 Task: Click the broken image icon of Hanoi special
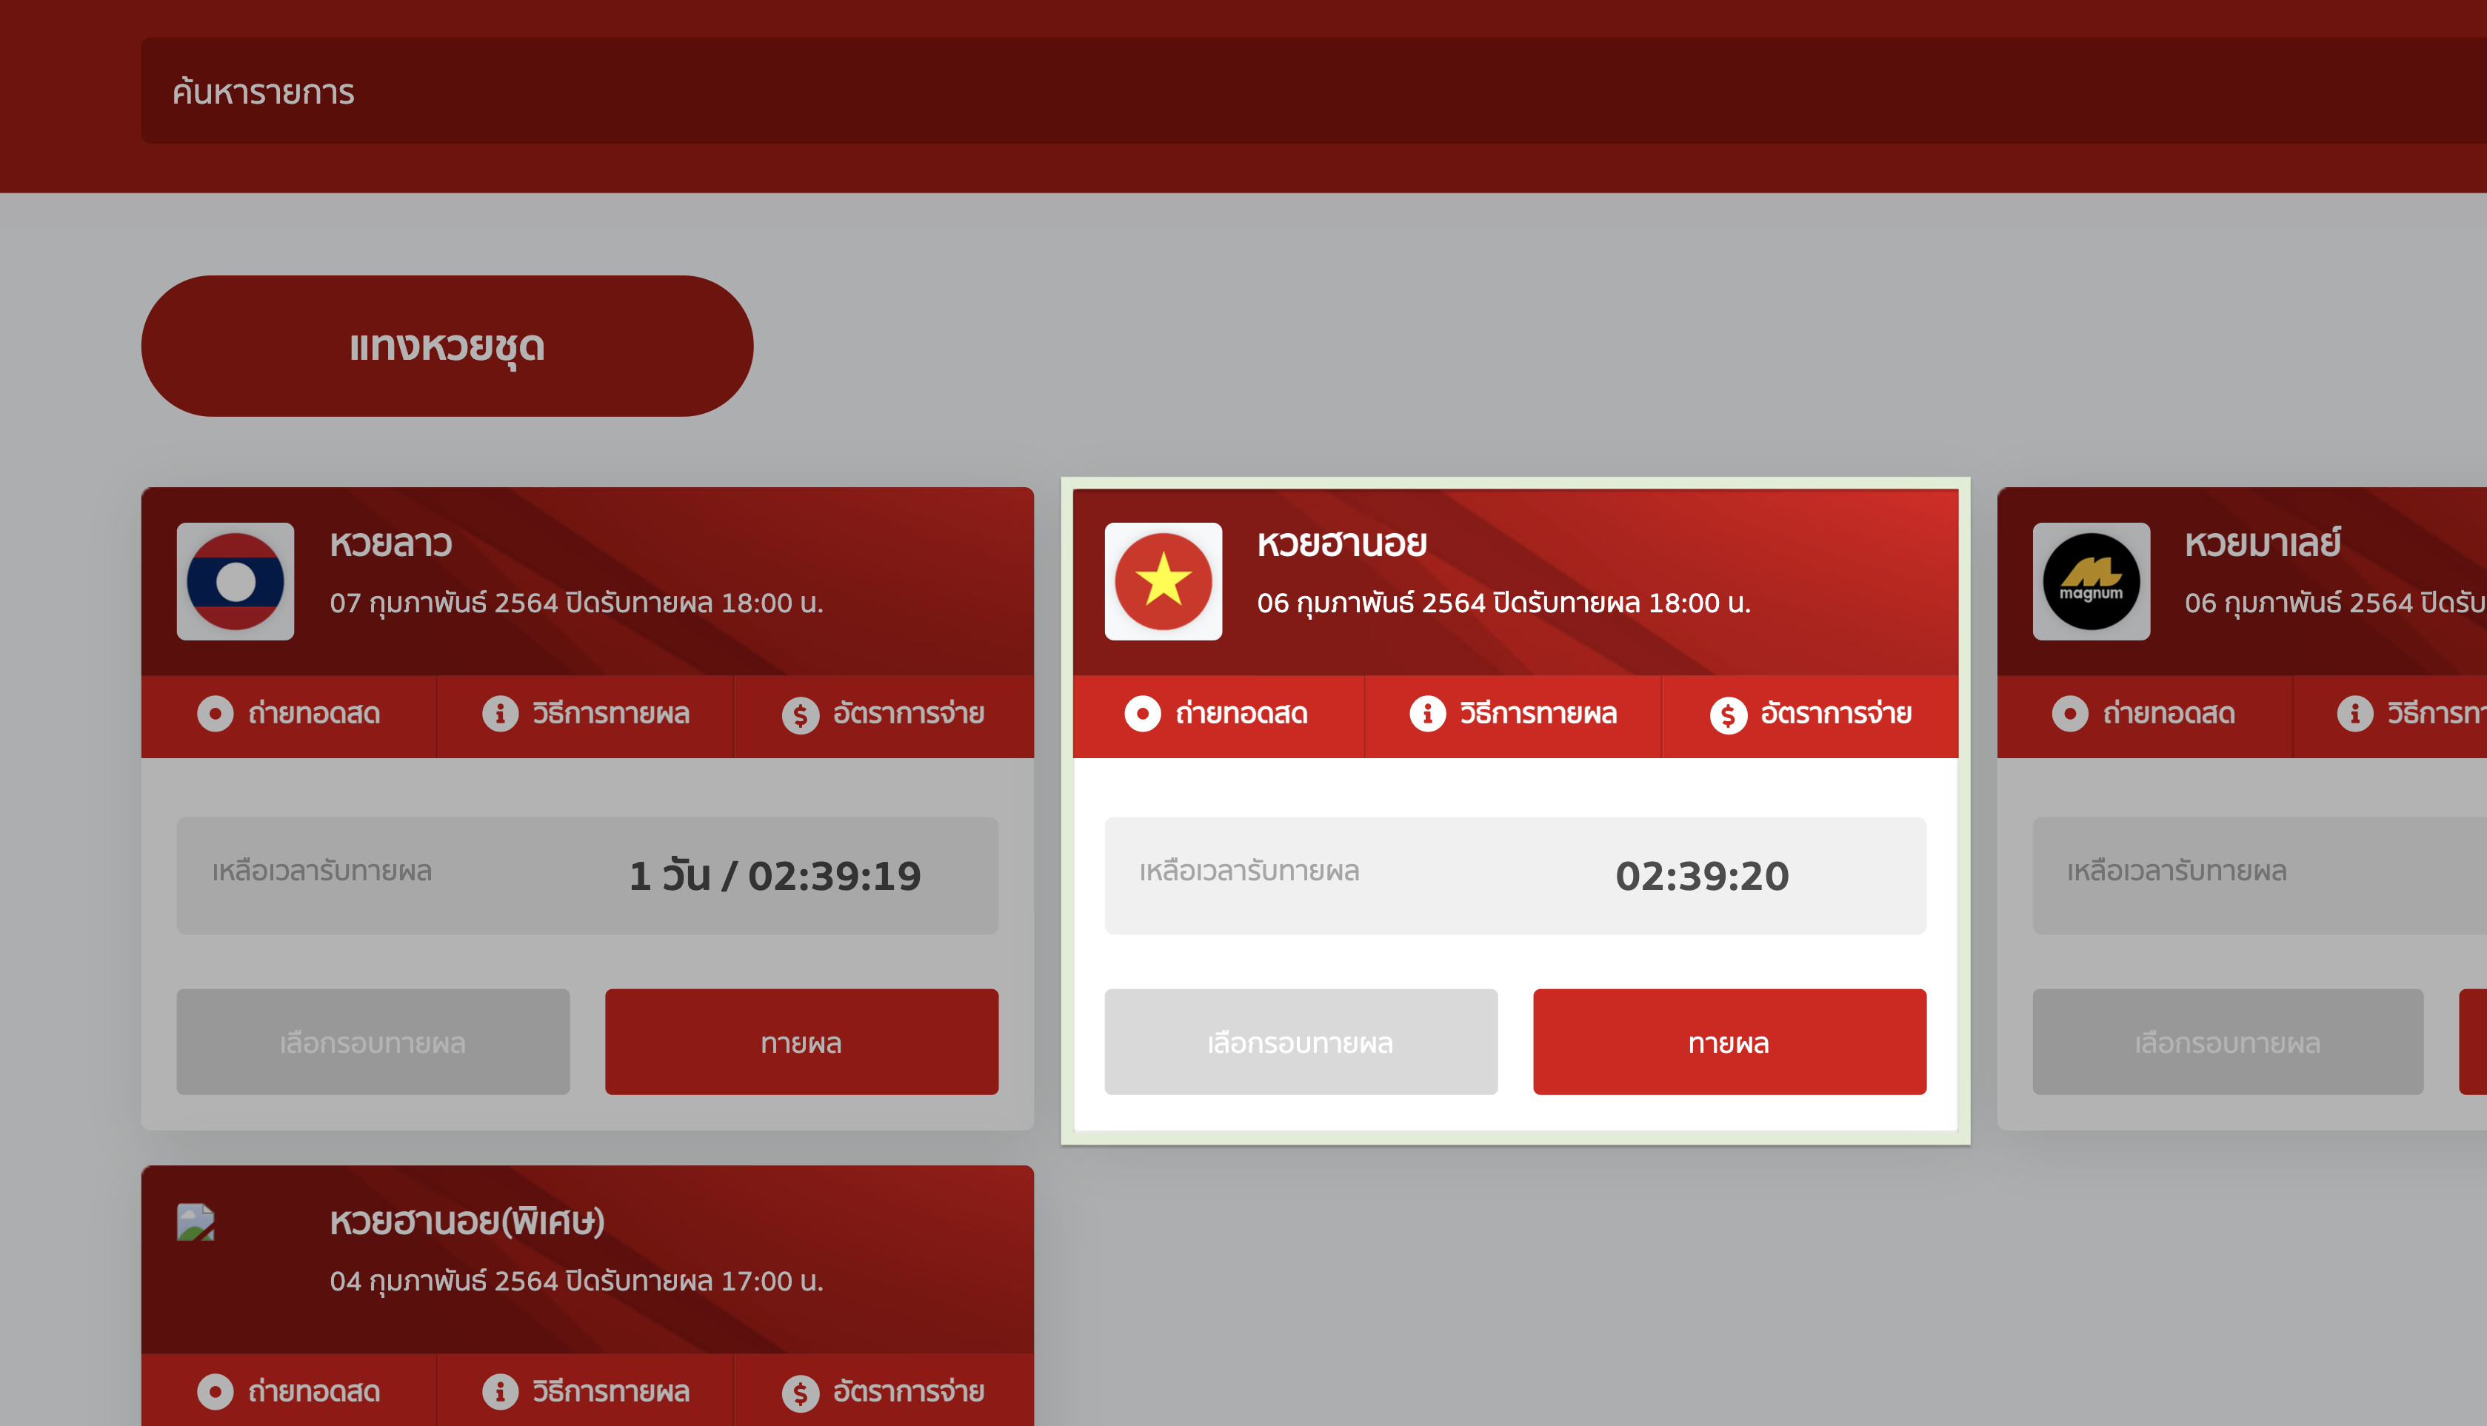pos(195,1222)
